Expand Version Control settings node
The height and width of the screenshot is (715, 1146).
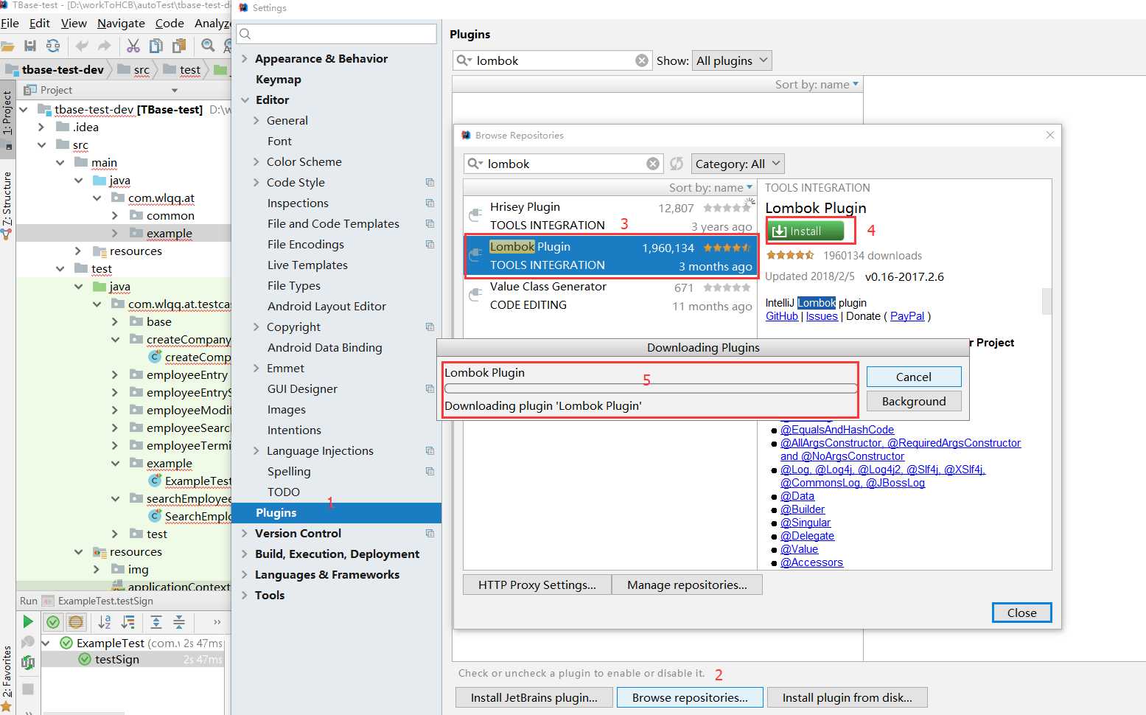tap(245, 533)
